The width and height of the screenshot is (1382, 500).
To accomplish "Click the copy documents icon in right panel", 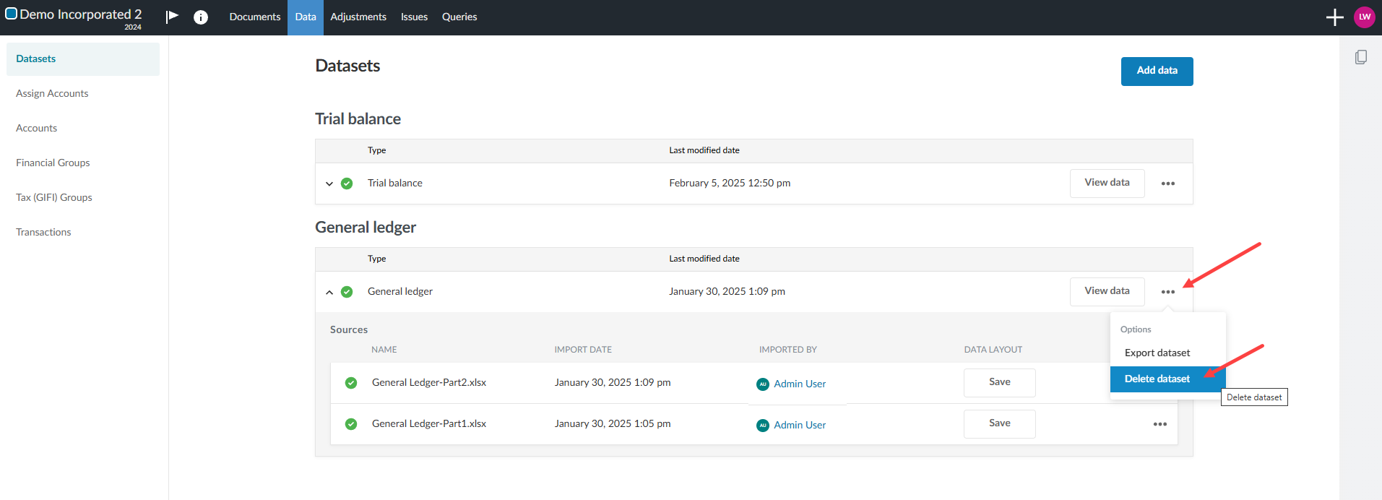I will click(x=1360, y=57).
